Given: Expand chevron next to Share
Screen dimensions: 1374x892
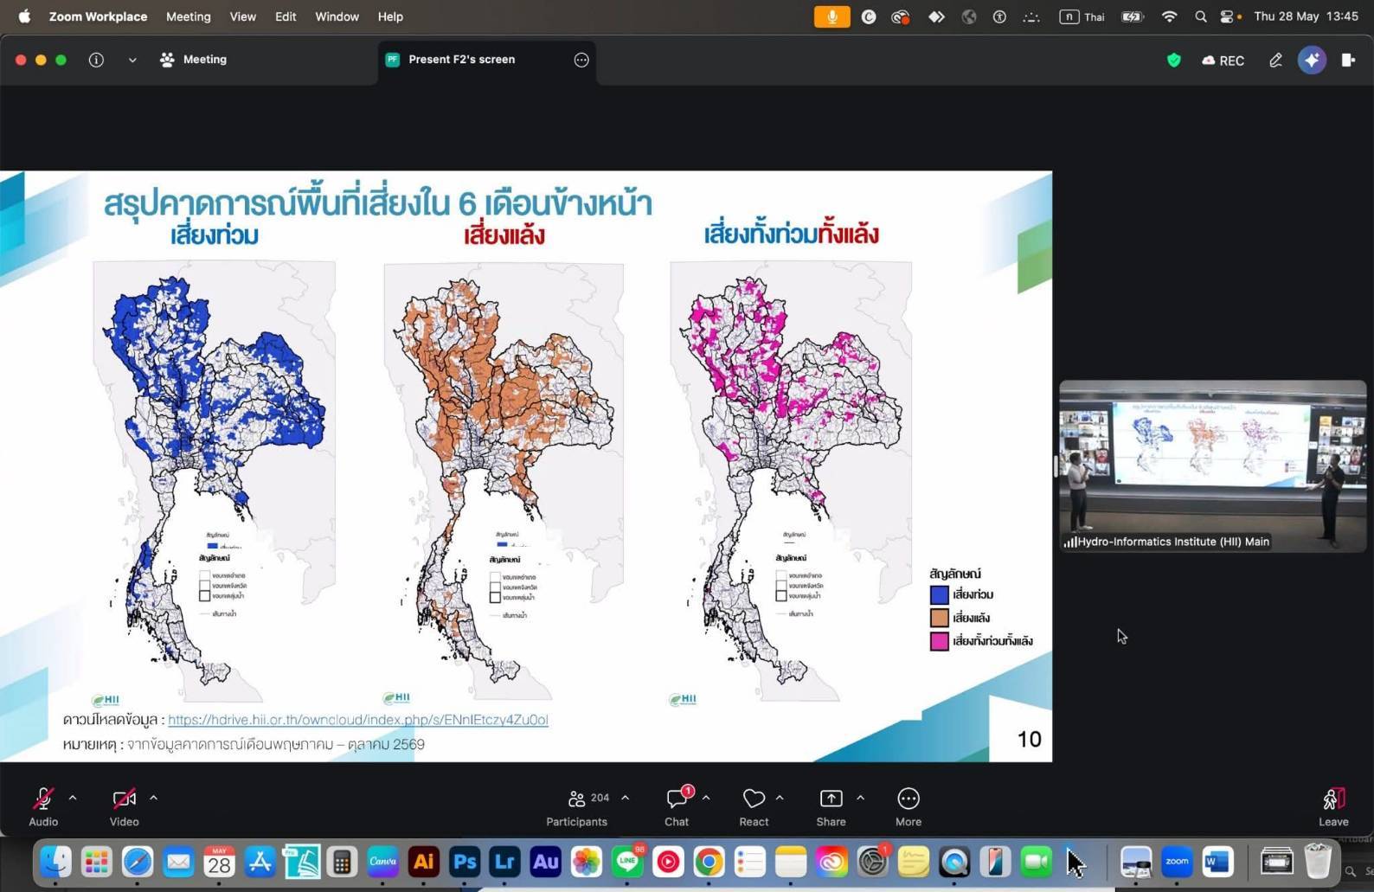Looking at the screenshot, I should click(860, 798).
